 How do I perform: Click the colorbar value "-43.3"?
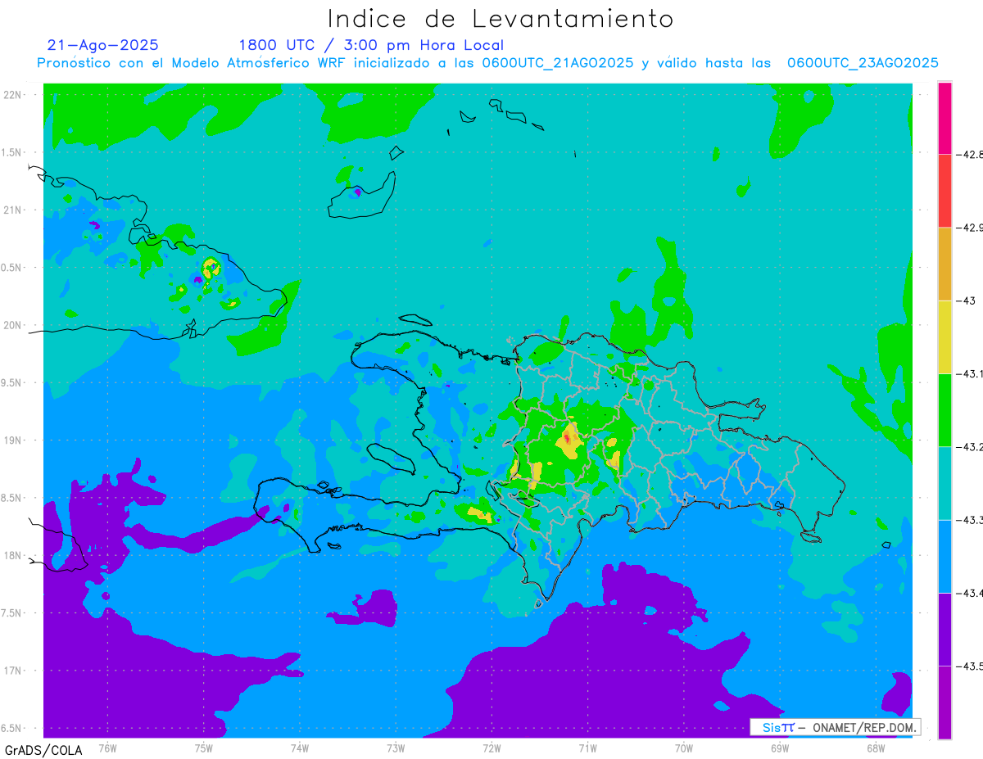point(972,520)
